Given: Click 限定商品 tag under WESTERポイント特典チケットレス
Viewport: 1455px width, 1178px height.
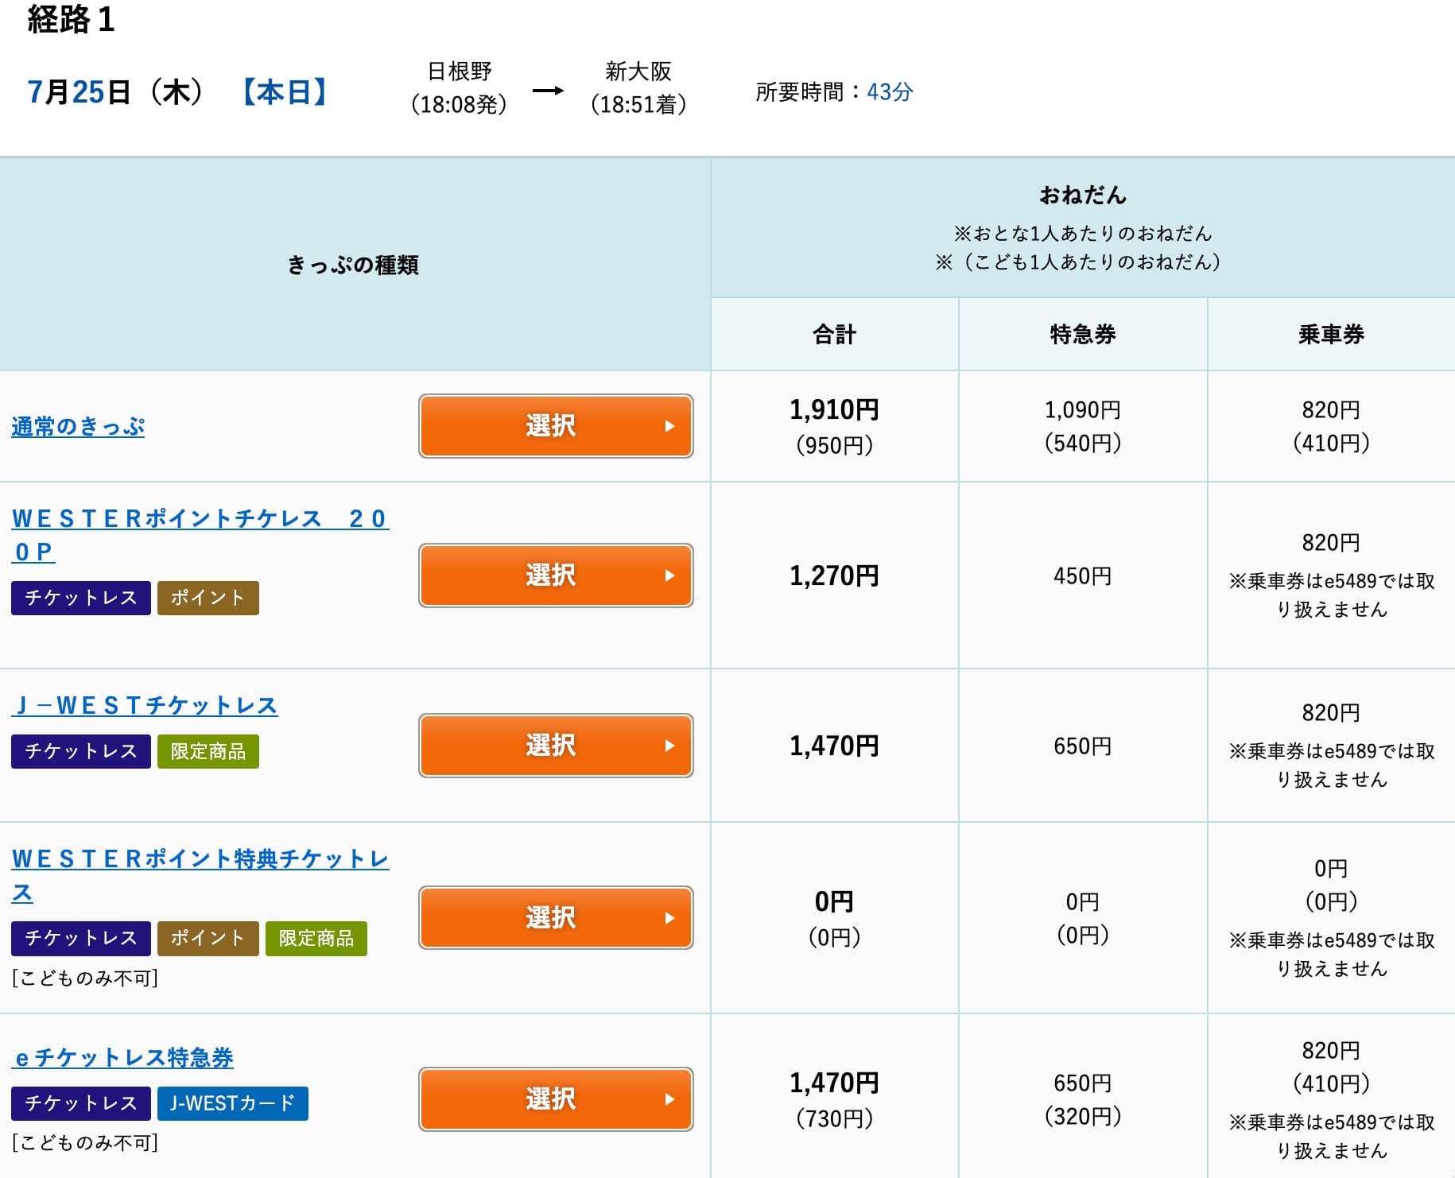Looking at the screenshot, I should point(316,938).
